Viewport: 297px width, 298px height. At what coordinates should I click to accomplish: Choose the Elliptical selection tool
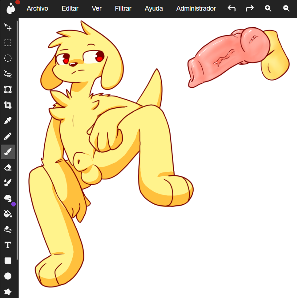8,58
